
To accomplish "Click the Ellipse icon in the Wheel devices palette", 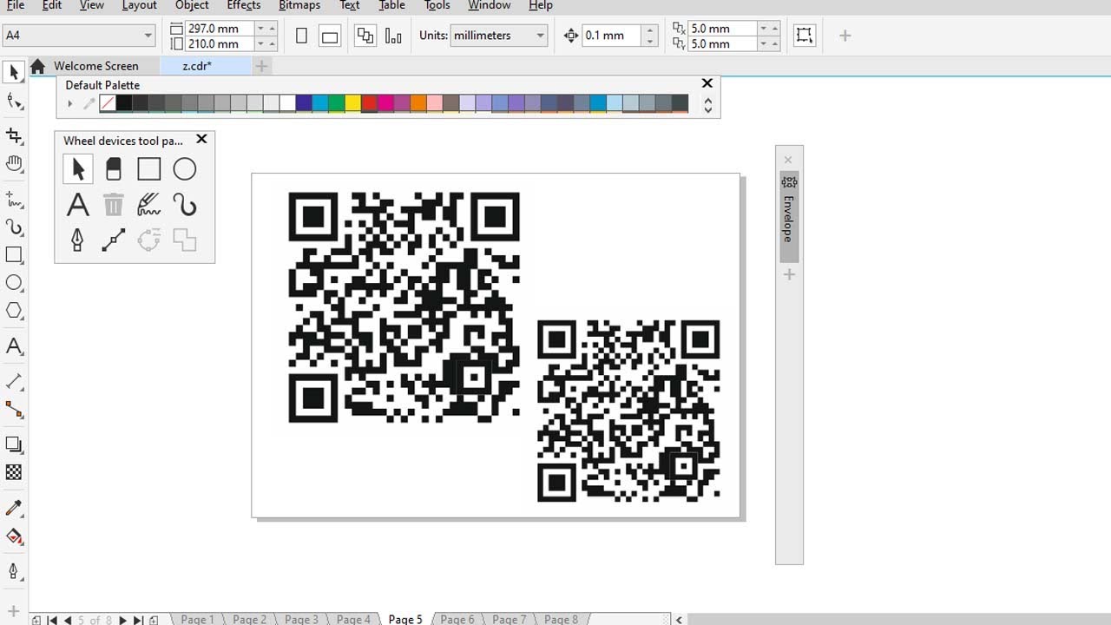I will click(185, 168).
